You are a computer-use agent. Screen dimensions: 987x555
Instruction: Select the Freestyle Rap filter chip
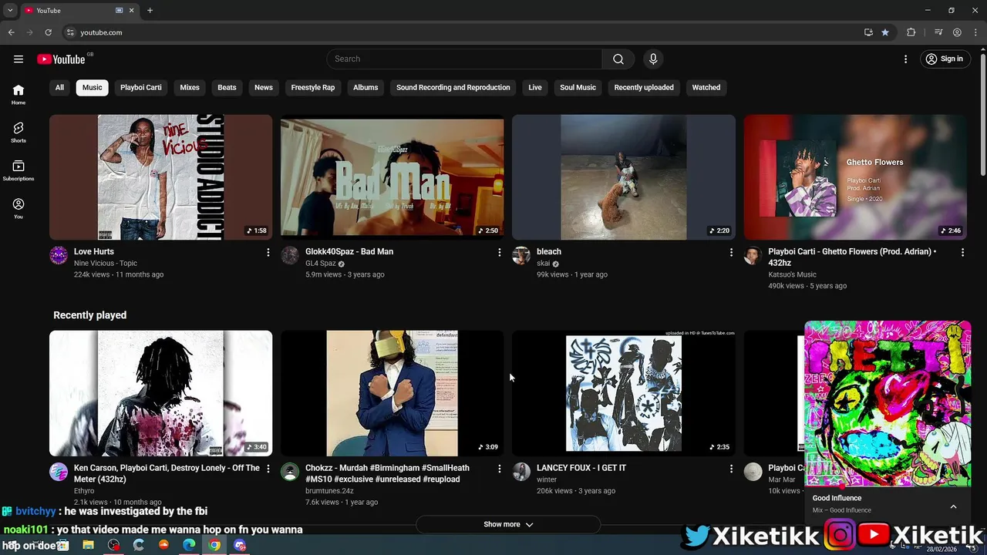(x=313, y=88)
